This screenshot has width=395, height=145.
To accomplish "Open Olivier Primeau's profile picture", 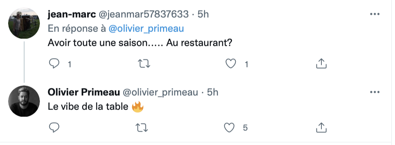I will pos(24,101).
